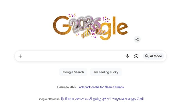Click the Google Search button

[73, 72]
